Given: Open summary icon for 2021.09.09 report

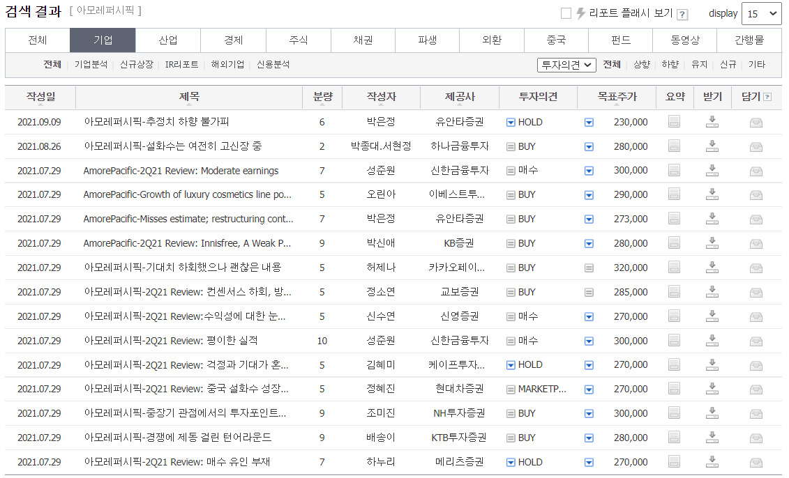Looking at the screenshot, I should tap(674, 122).
